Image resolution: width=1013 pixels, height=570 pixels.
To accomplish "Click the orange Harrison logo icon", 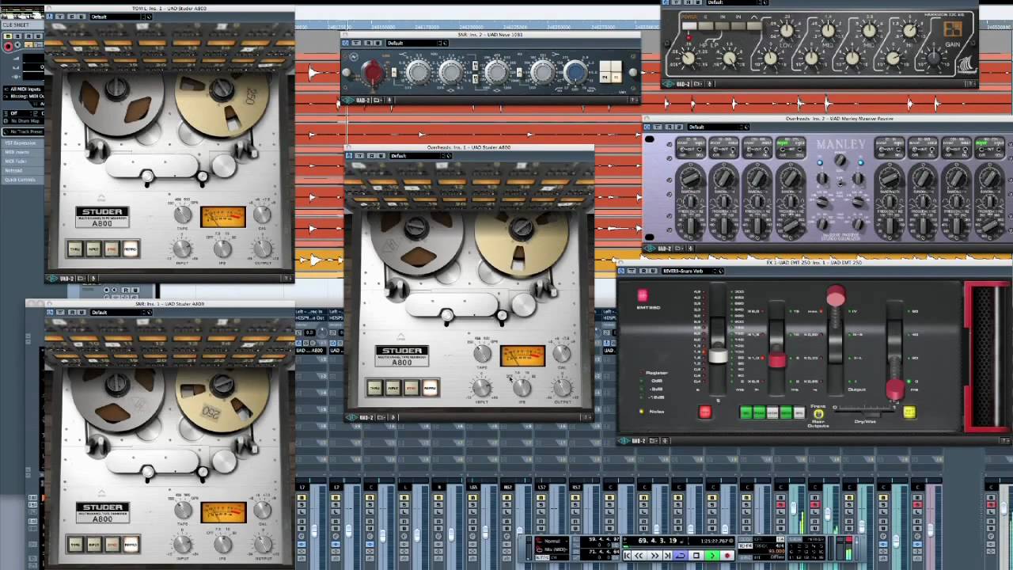I will (953, 29).
